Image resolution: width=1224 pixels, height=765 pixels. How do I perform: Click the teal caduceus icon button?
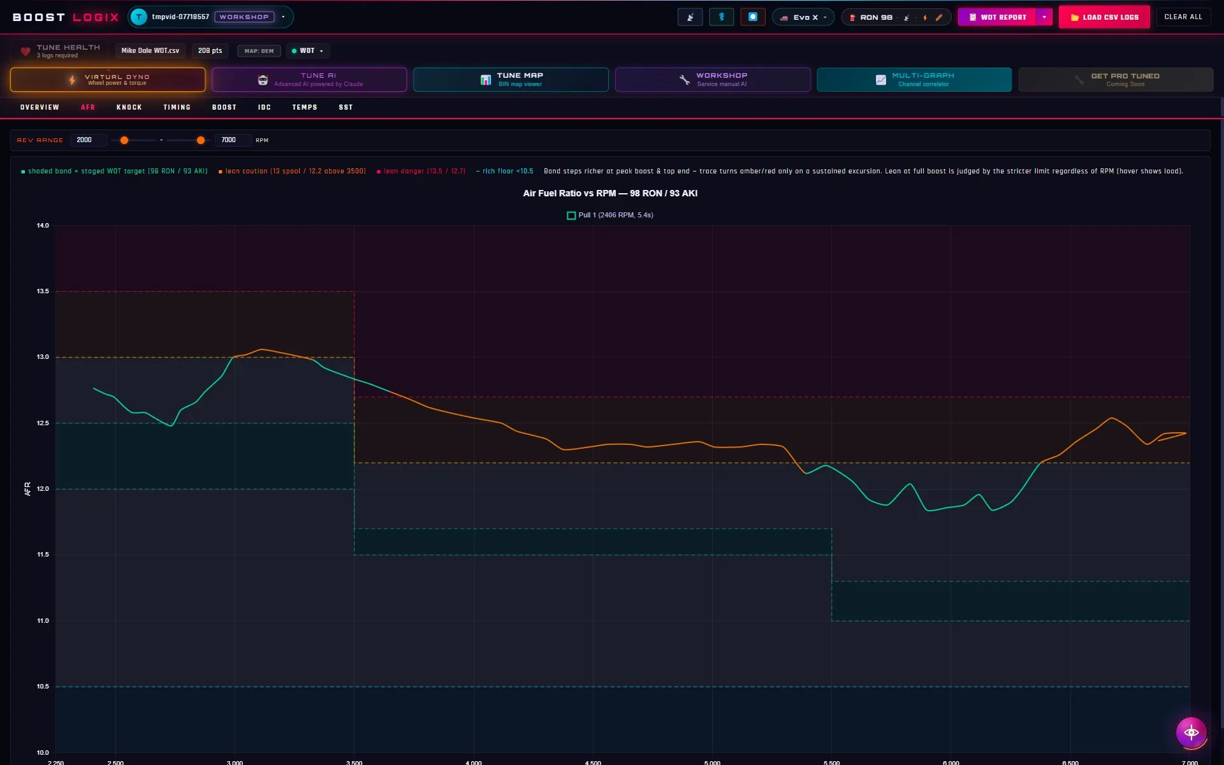722,17
